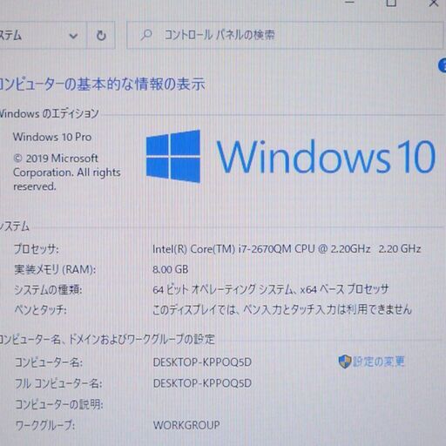
Task: Click the システムの種類: label
Action: coord(48,289)
